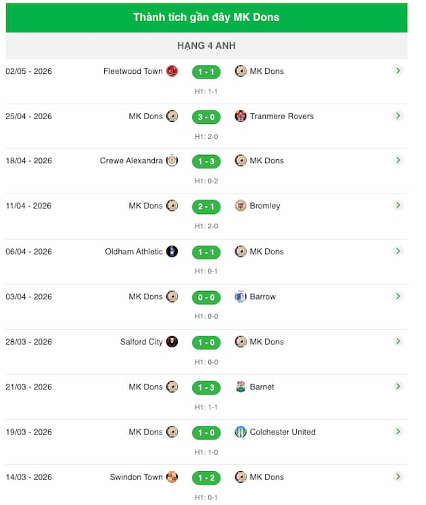Click the 3 - 0 score badge
The width and height of the screenshot is (426, 505).
point(206,117)
